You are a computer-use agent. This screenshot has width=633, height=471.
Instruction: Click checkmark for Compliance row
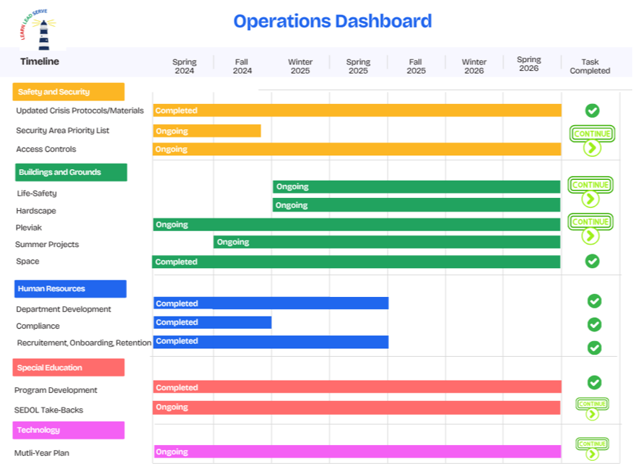[x=594, y=324]
